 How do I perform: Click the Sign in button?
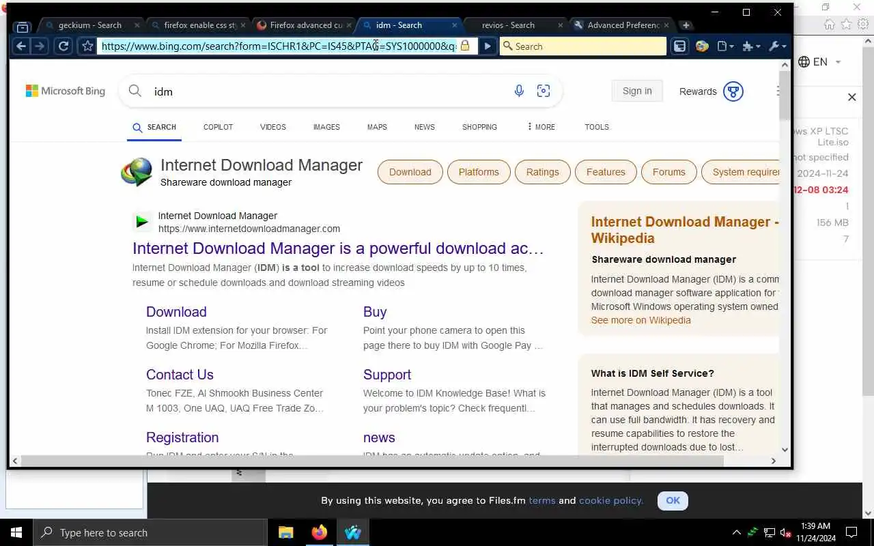(637, 91)
